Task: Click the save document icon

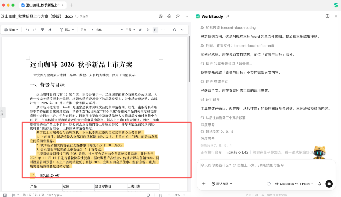Action: click(161, 16)
